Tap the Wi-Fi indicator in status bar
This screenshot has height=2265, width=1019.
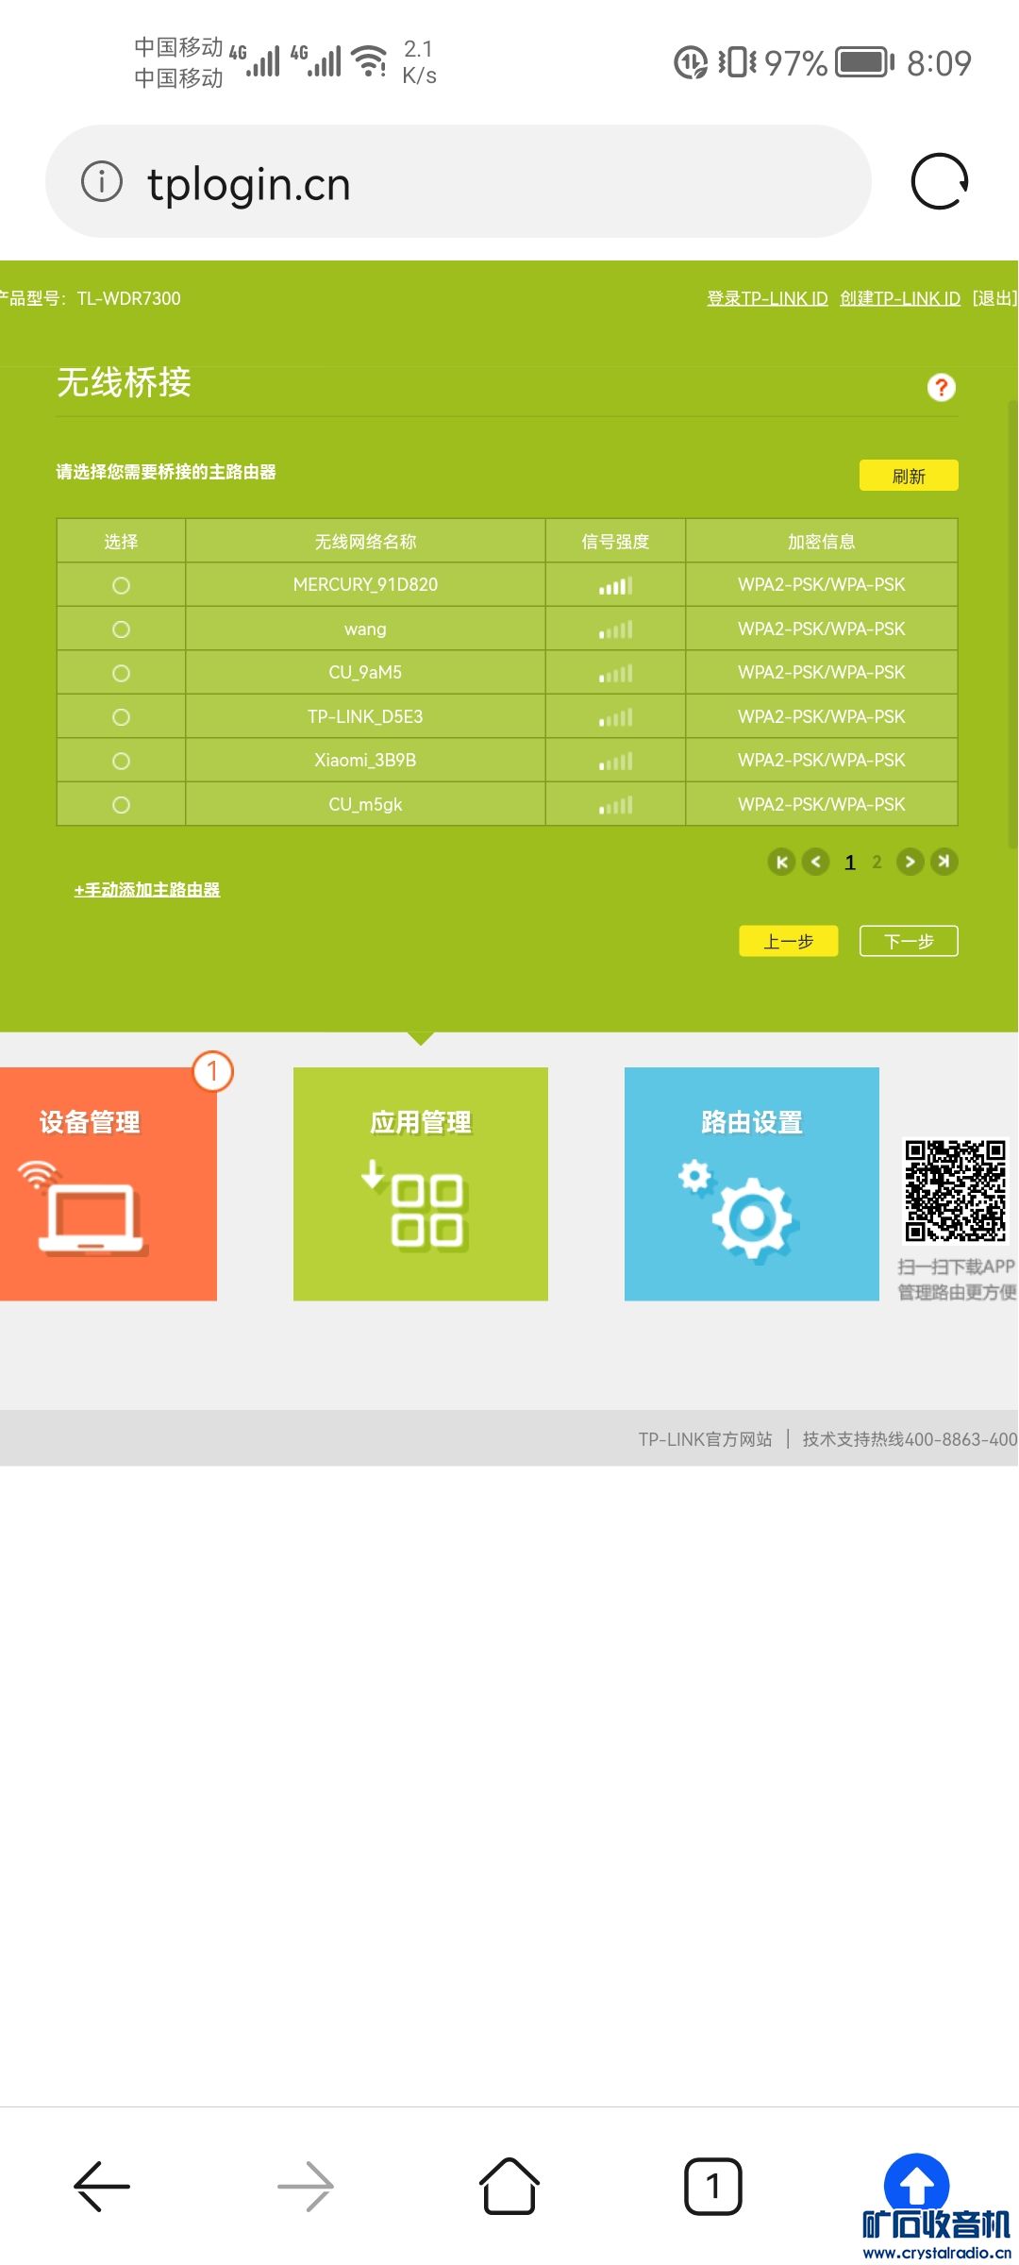point(369,61)
